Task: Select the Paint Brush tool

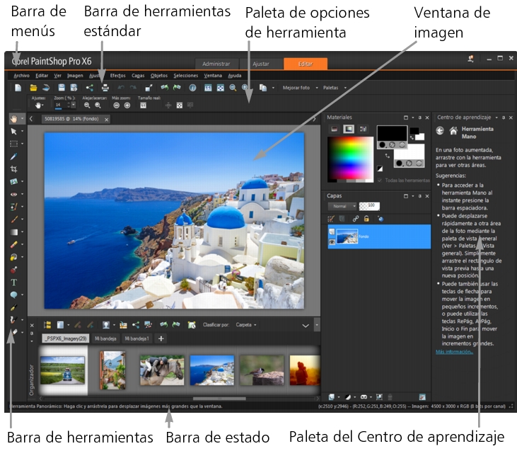Action: pyautogui.click(x=13, y=219)
